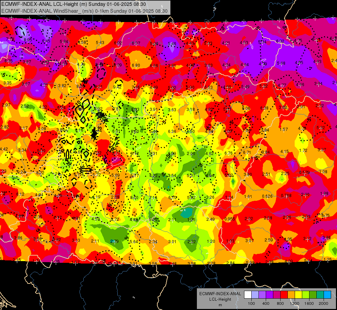Click wind shear value 7.06
This screenshot has height=310, width=337.
point(246,130)
